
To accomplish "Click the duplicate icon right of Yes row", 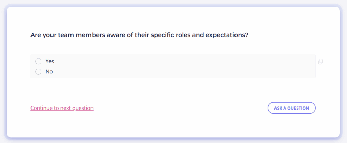I will point(320,62).
